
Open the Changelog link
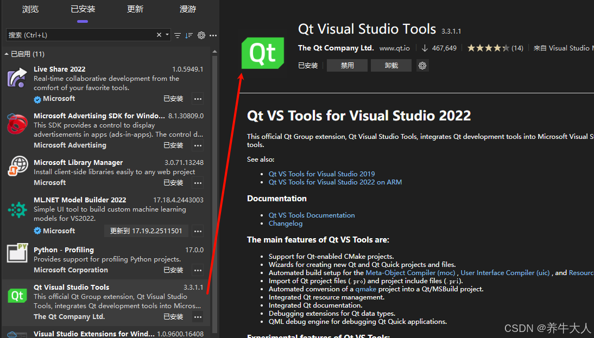pyautogui.click(x=286, y=224)
